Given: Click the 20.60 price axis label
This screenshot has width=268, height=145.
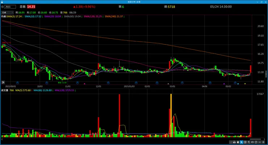Looking at the screenshot, I should [x=260, y=26].
